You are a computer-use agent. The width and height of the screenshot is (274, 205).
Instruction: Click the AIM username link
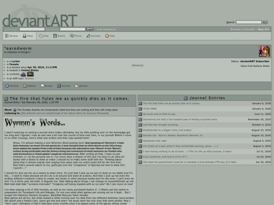(29, 78)
